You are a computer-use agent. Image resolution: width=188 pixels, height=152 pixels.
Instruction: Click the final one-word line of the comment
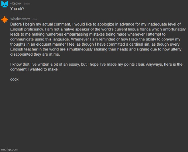point(14,79)
